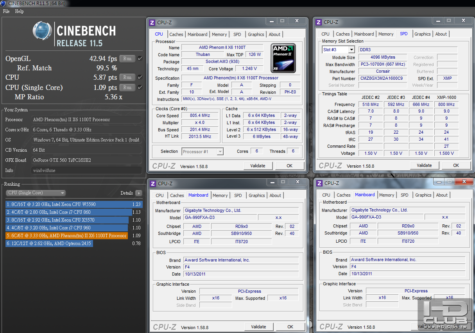This screenshot has width=475, height=333.
Task: Click Max Bandwidth value PC3-10700H
Action: coord(383,64)
